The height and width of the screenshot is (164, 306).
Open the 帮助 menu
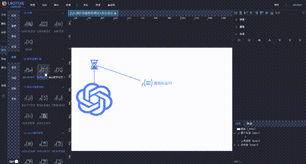277,5
